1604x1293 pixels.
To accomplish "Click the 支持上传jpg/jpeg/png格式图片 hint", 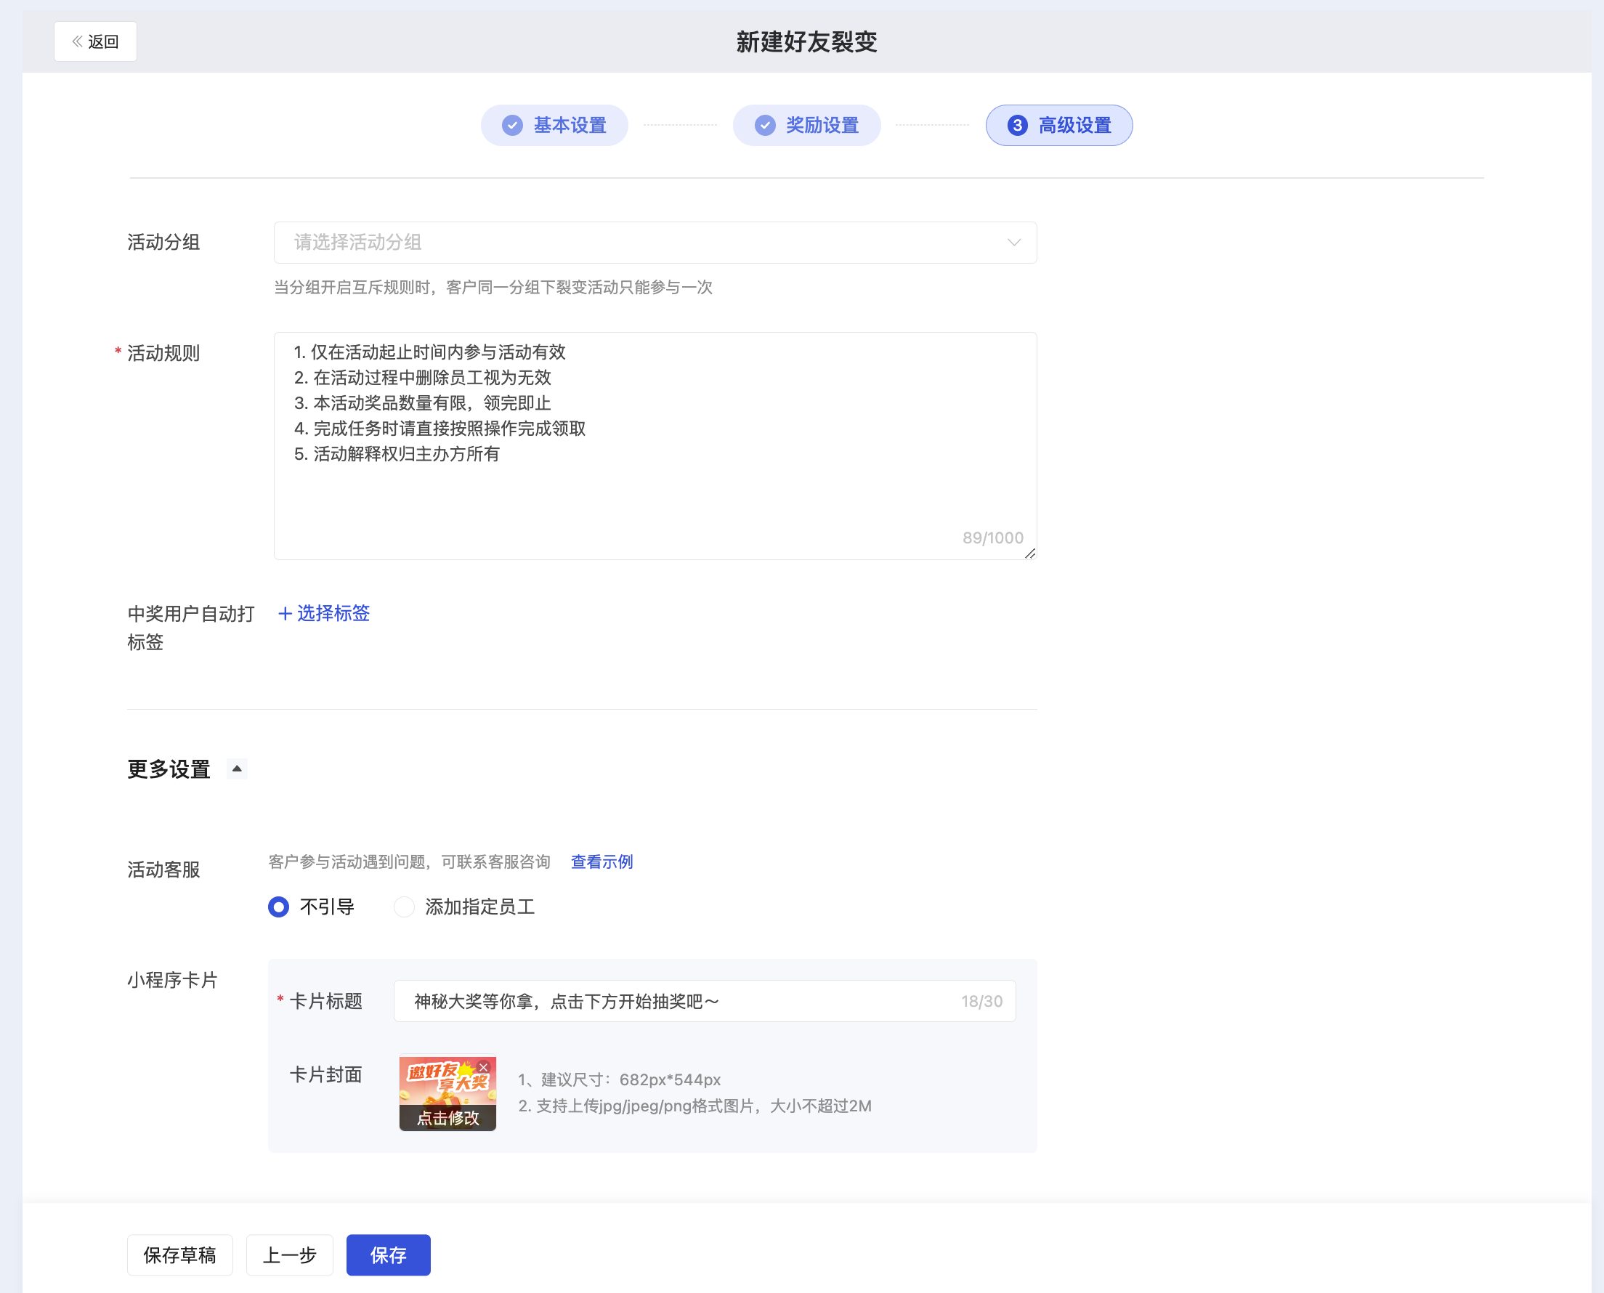I will point(694,1106).
